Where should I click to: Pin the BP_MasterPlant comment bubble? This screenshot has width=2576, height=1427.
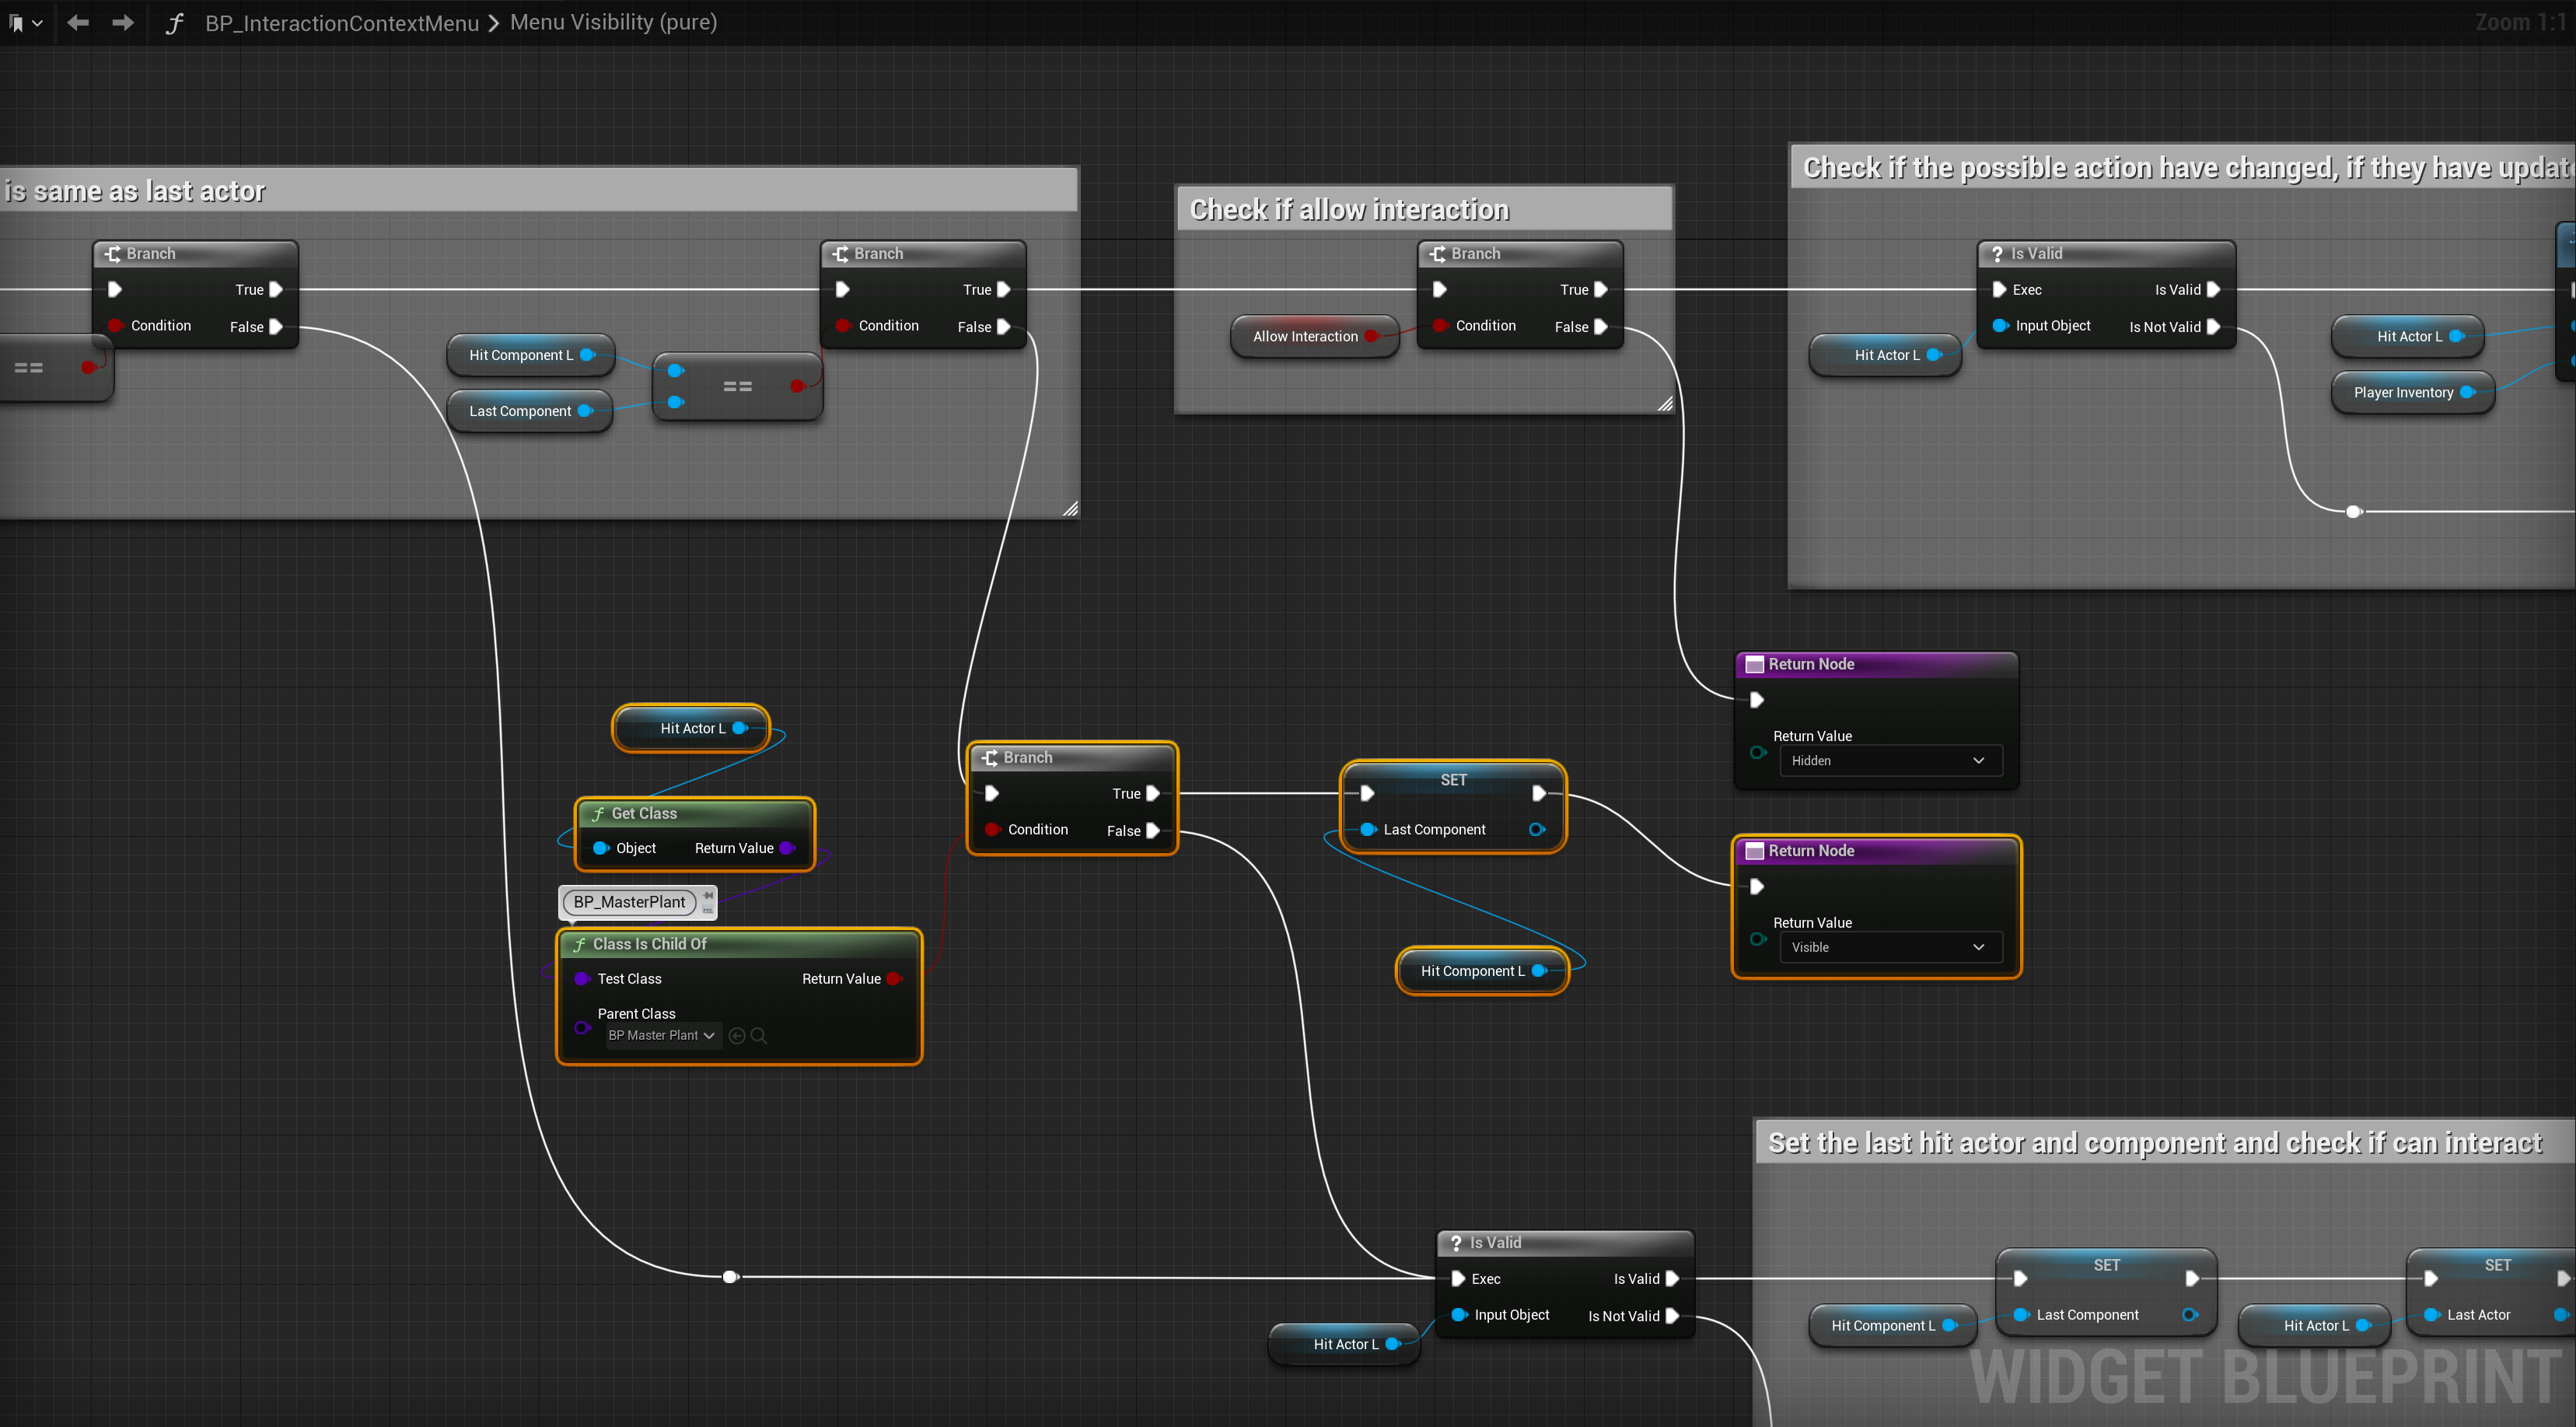(708, 895)
